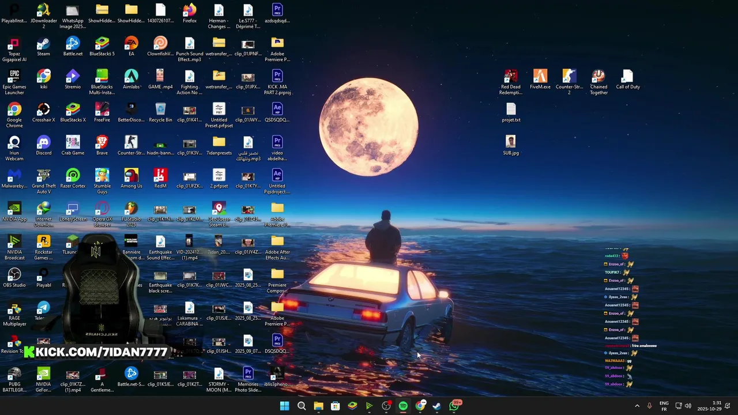
Task: Launch Razer Cortex from the desktop
Action: coord(73,179)
